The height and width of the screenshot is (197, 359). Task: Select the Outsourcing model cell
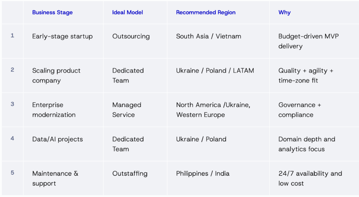131,36
